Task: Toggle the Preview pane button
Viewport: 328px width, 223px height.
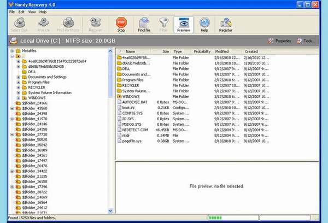Action: [x=183, y=24]
